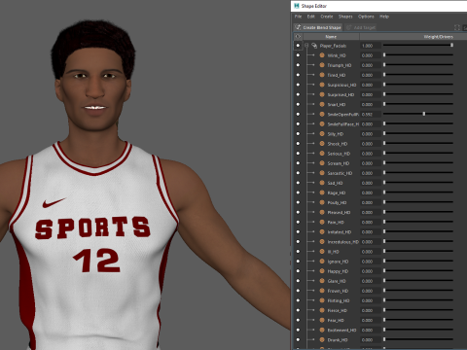This screenshot has width=467, height=350.
Task: Open the Help menu
Action: [x=384, y=17]
